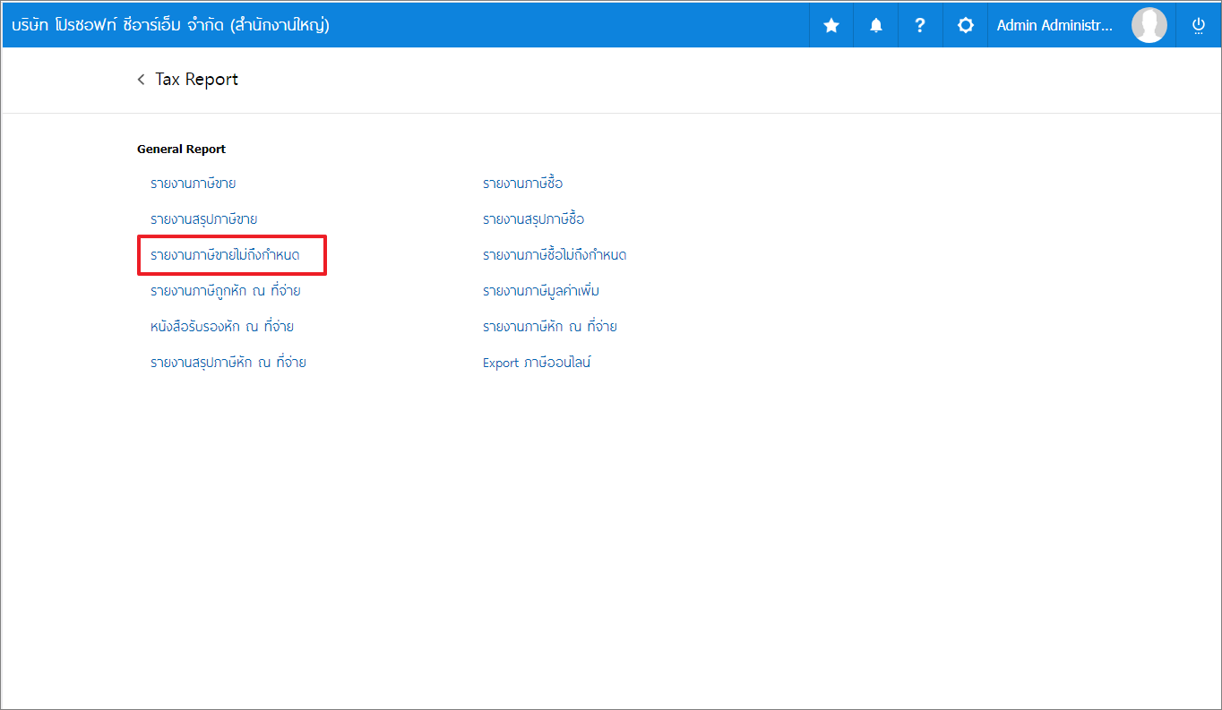Viewport: 1222px width, 710px height.
Task: Open รายงานภาษีถูกหัก ณ ที่จ่าย report
Action: click(225, 291)
